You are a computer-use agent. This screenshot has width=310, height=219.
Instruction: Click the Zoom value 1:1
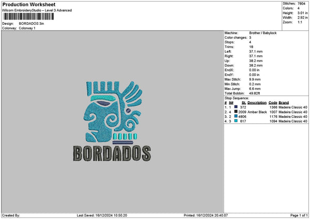pyautogui.click(x=300, y=22)
